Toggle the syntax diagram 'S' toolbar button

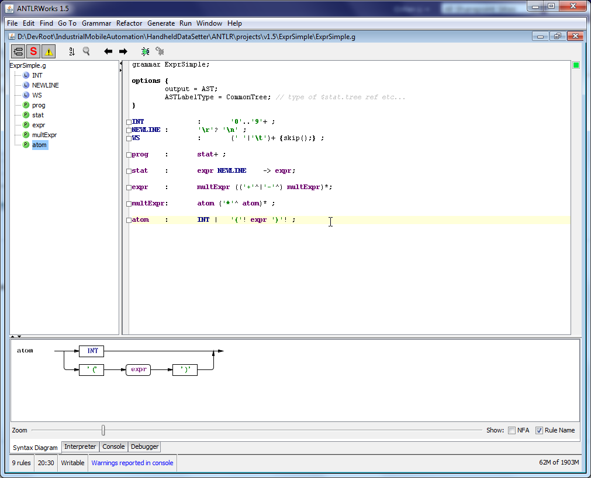[33, 51]
